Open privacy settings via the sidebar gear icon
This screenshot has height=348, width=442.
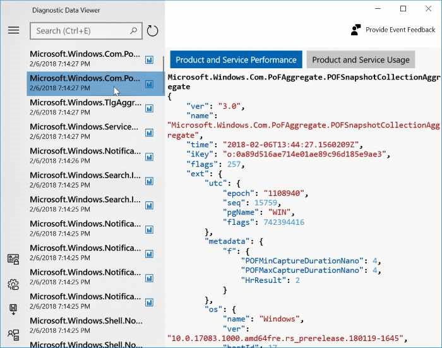(x=13, y=284)
